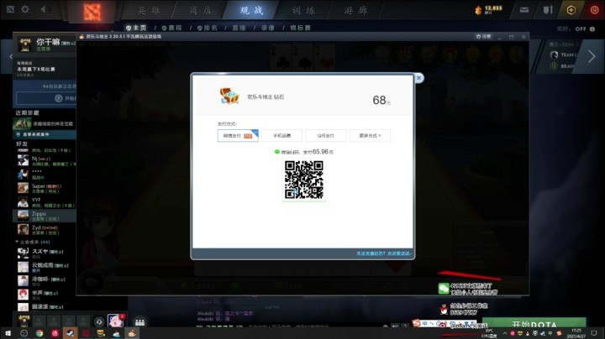This screenshot has width=605, height=339.
Task: Select friend Nj in friends list
Action: click(45, 160)
